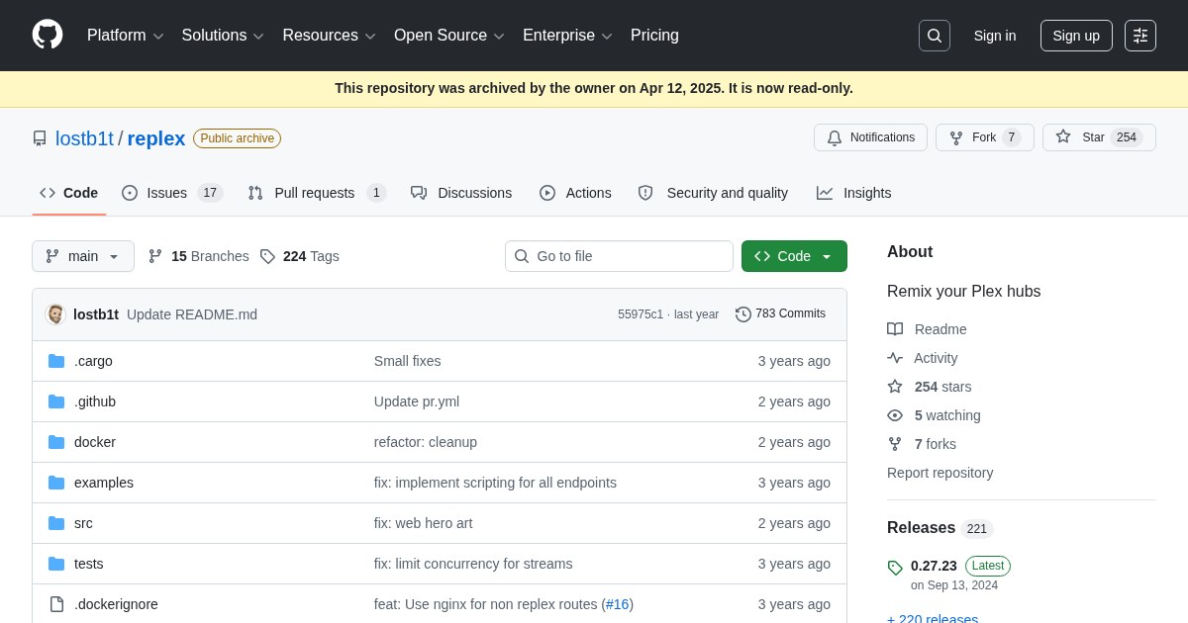Open the examples folder name

click(x=104, y=483)
